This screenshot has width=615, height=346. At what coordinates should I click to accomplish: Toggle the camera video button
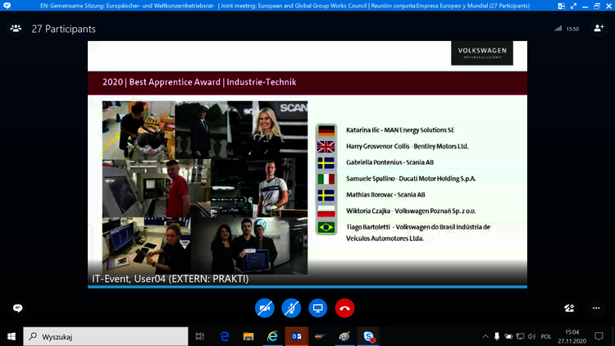pos(265,308)
